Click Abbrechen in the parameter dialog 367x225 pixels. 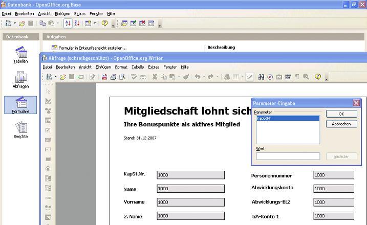click(341, 124)
